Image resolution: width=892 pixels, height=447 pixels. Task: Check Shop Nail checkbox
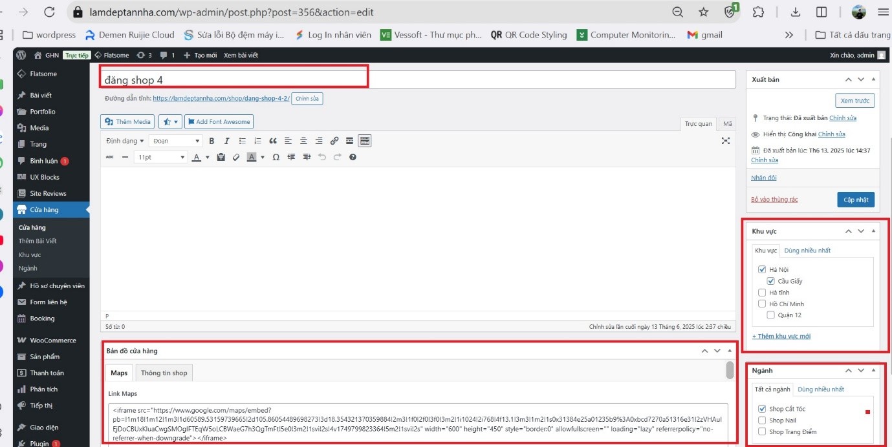click(x=762, y=420)
